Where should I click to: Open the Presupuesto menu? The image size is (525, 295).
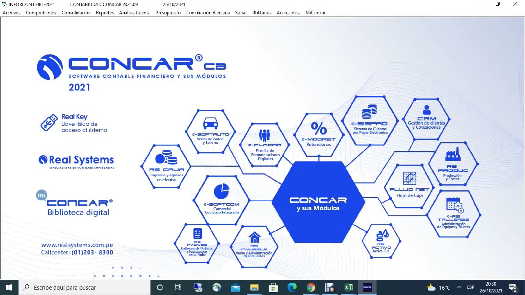[168, 13]
